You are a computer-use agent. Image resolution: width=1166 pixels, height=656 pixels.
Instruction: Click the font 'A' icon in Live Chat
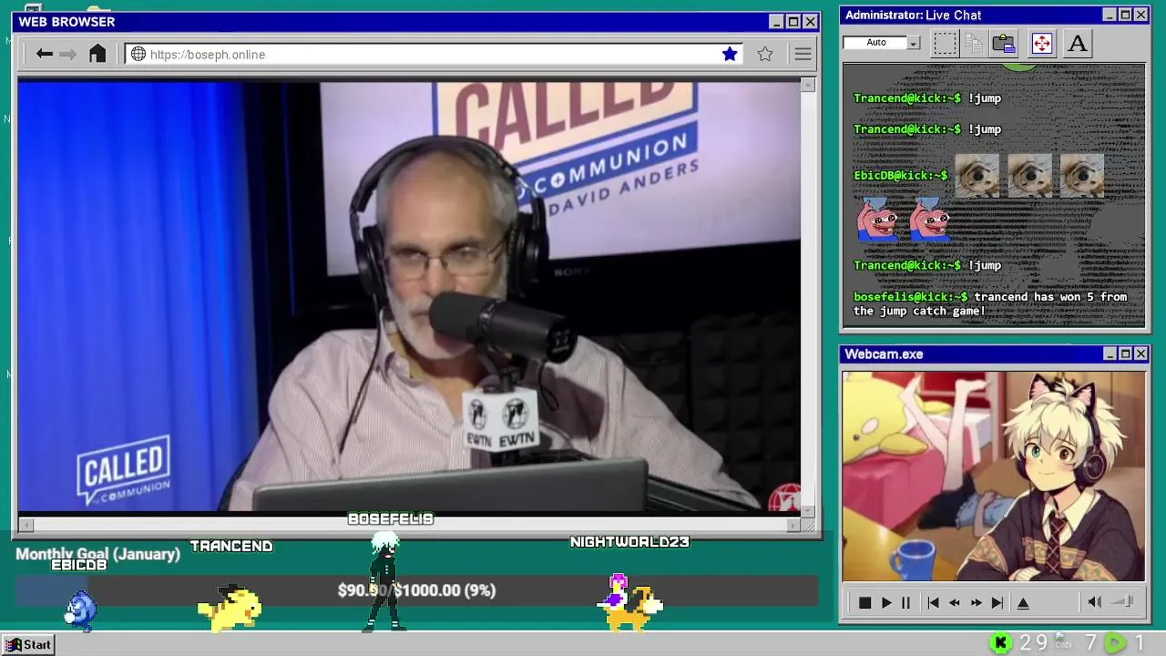(1078, 43)
